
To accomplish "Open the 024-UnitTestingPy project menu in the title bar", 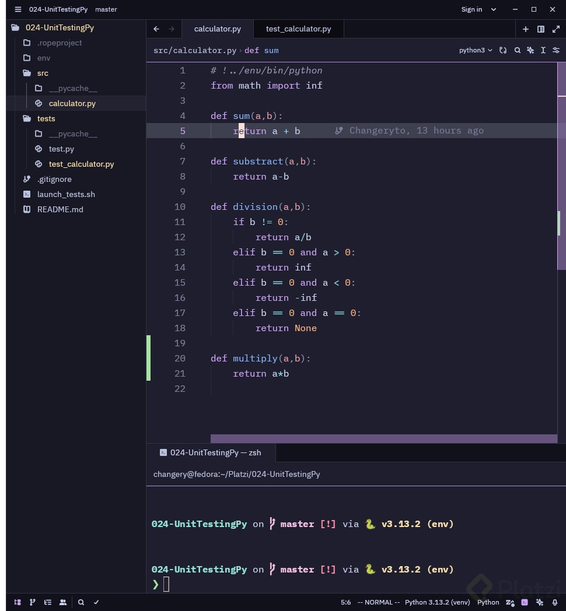I will point(58,9).
